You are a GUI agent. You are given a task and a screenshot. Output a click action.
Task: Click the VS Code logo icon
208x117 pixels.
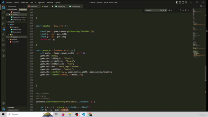(x=3, y=2)
